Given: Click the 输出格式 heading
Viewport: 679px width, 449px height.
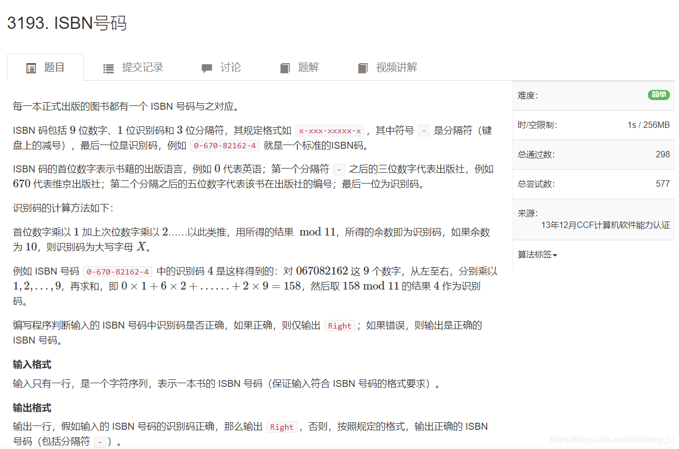Looking at the screenshot, I should pos(32,408).
